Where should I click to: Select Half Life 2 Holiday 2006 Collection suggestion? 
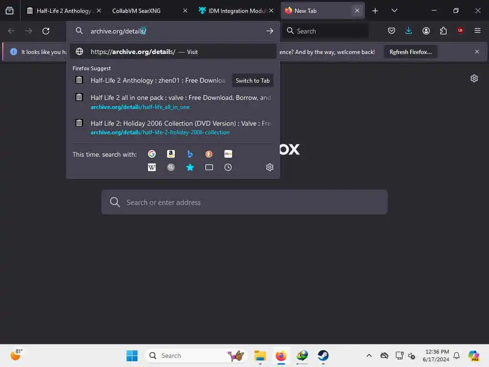click(x=173, y=127)
